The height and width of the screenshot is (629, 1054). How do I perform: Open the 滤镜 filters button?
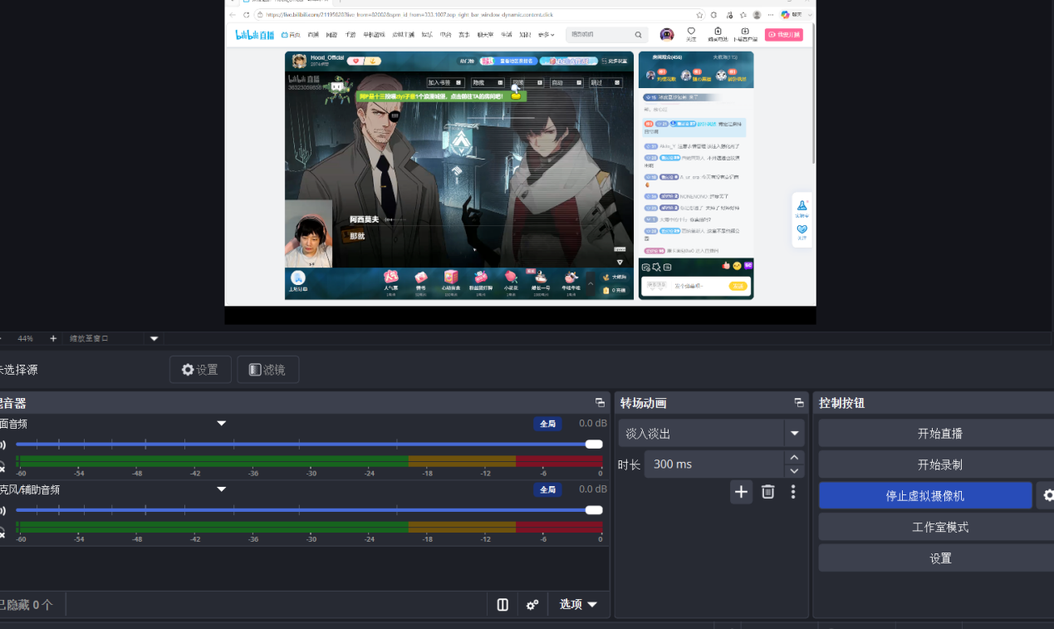(x=267, y=370)
